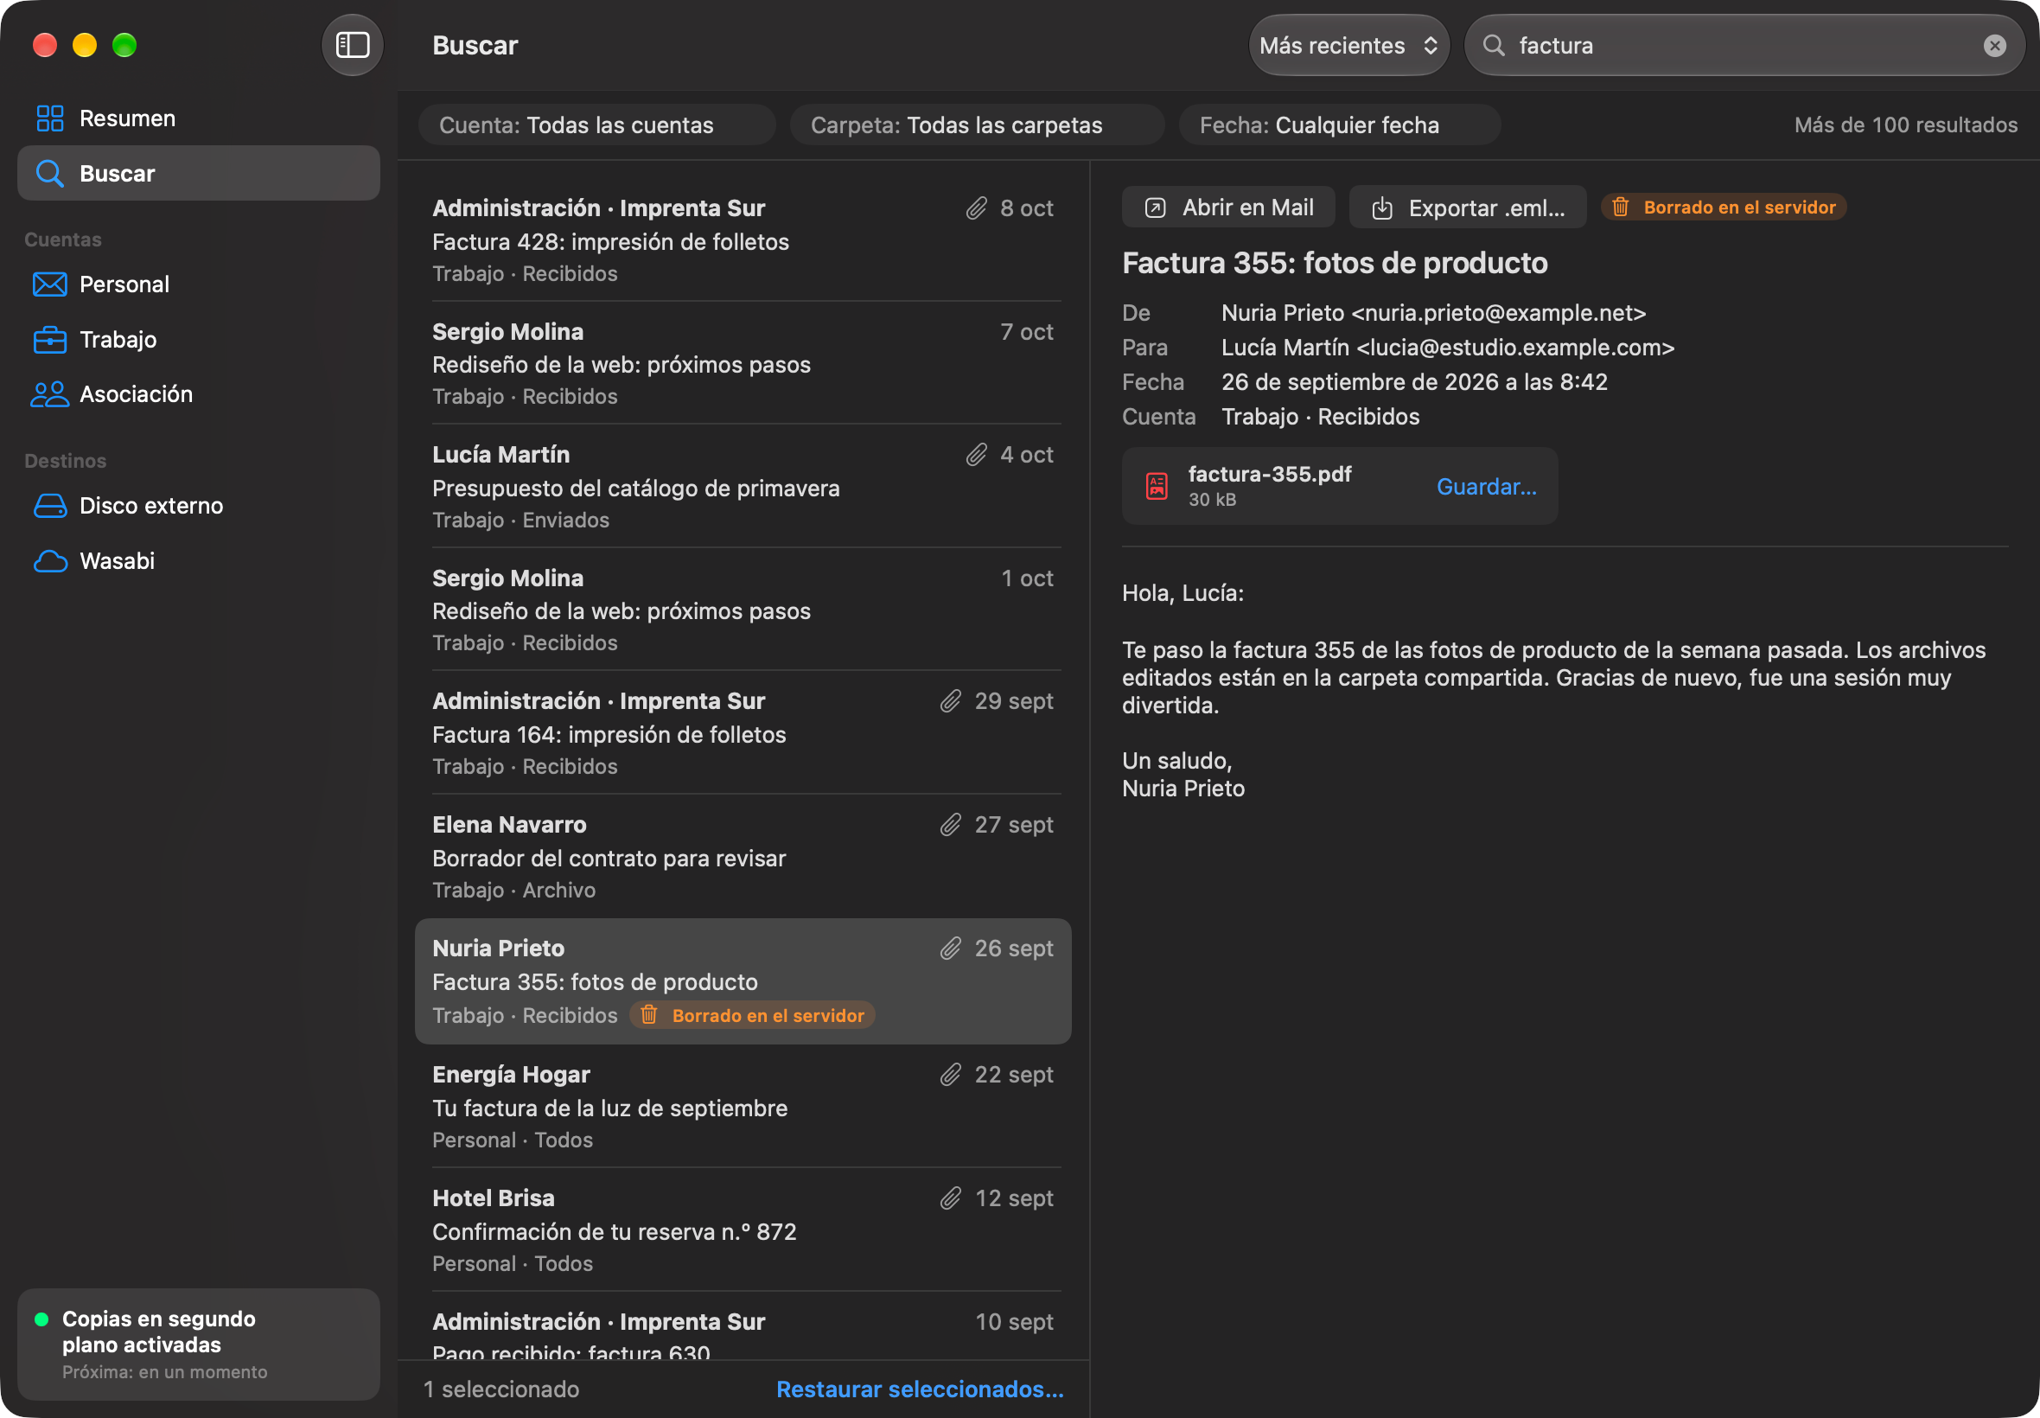2040x1418 pixels.
Task: Select Sergio Molina's email from 7 oct
Action: (743, 363)
